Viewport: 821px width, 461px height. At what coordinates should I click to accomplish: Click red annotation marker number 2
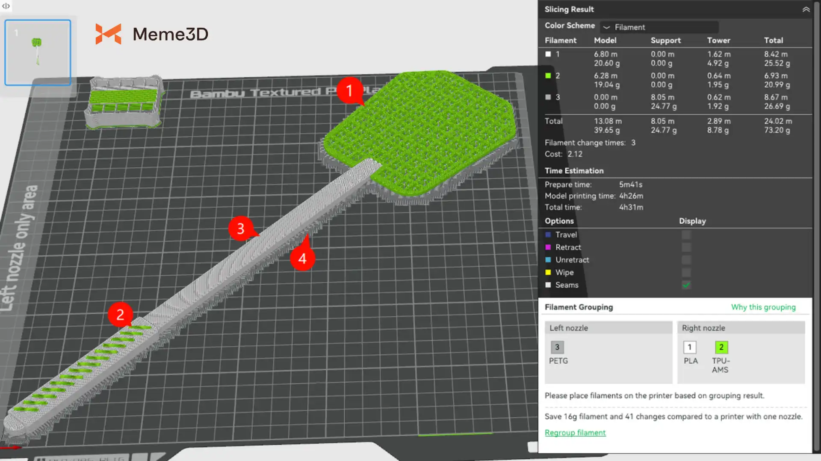tap(120, 315)
